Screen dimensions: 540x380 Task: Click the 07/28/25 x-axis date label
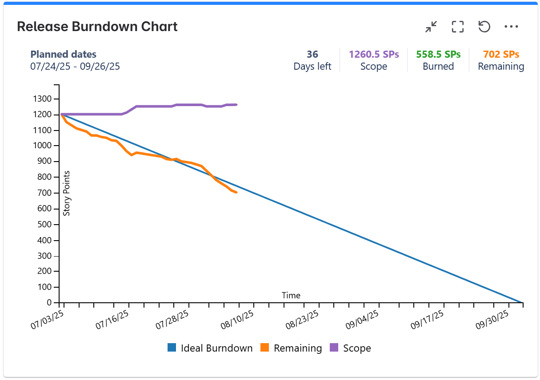tap(172, 320)
